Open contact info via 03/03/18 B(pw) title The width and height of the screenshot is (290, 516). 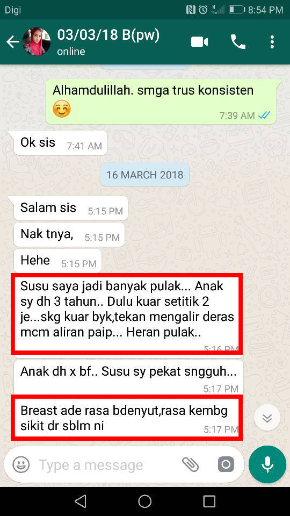tap(108, 35)
